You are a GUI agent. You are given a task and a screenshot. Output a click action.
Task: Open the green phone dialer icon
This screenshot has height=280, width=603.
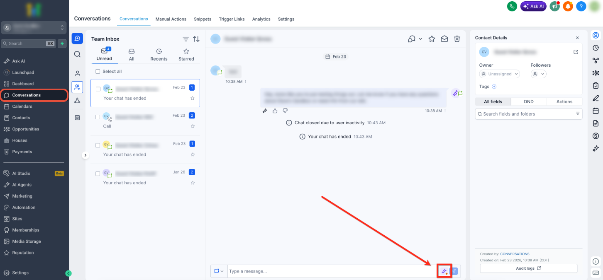pos(512,6)
